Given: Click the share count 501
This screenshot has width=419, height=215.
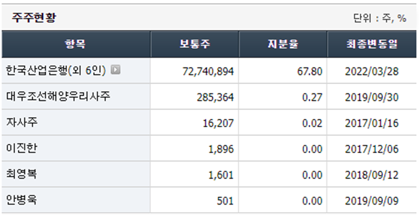Looking at the screenshot, I should pyautogui.click(x=225, y=201).
